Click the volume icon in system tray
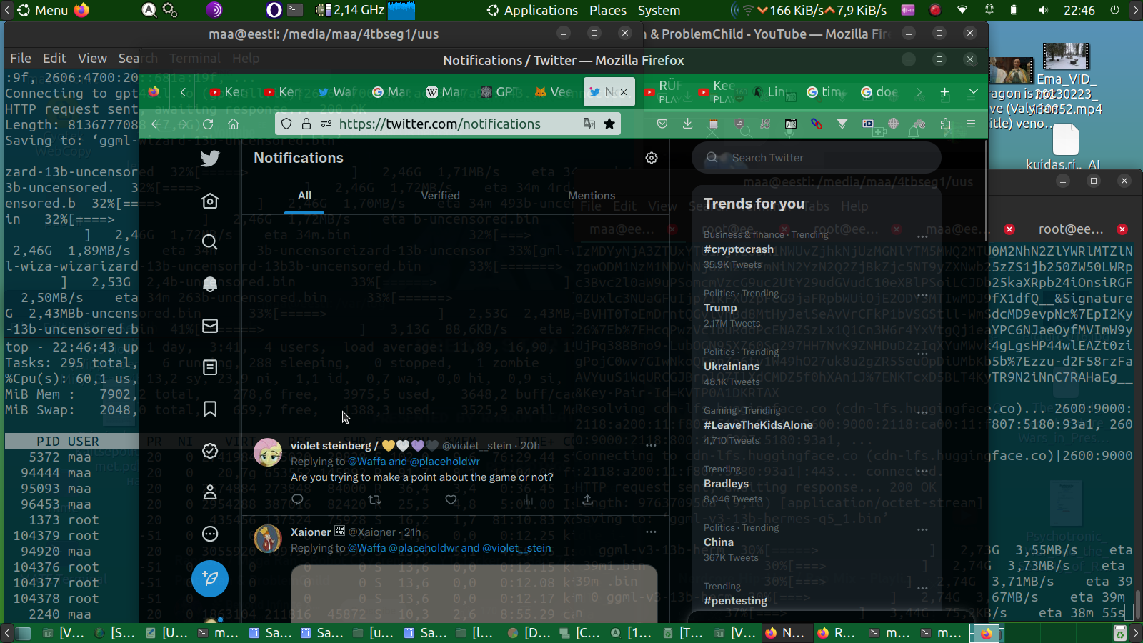The height and width of the screenshot is (643, 1143). [1044, 10]
